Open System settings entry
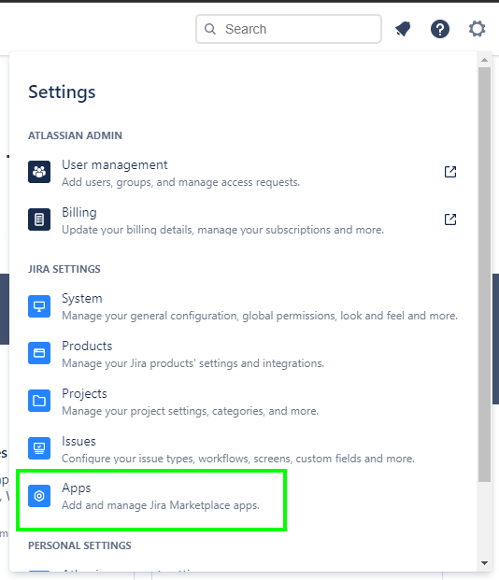 [243, 306]
